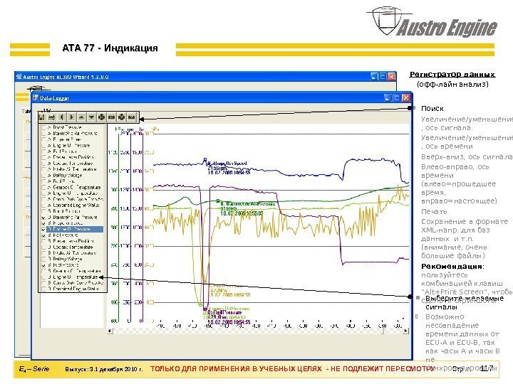Enable A: Power Lever Position checkbox
Screen dimensions: 513x384
click(43, 157)
